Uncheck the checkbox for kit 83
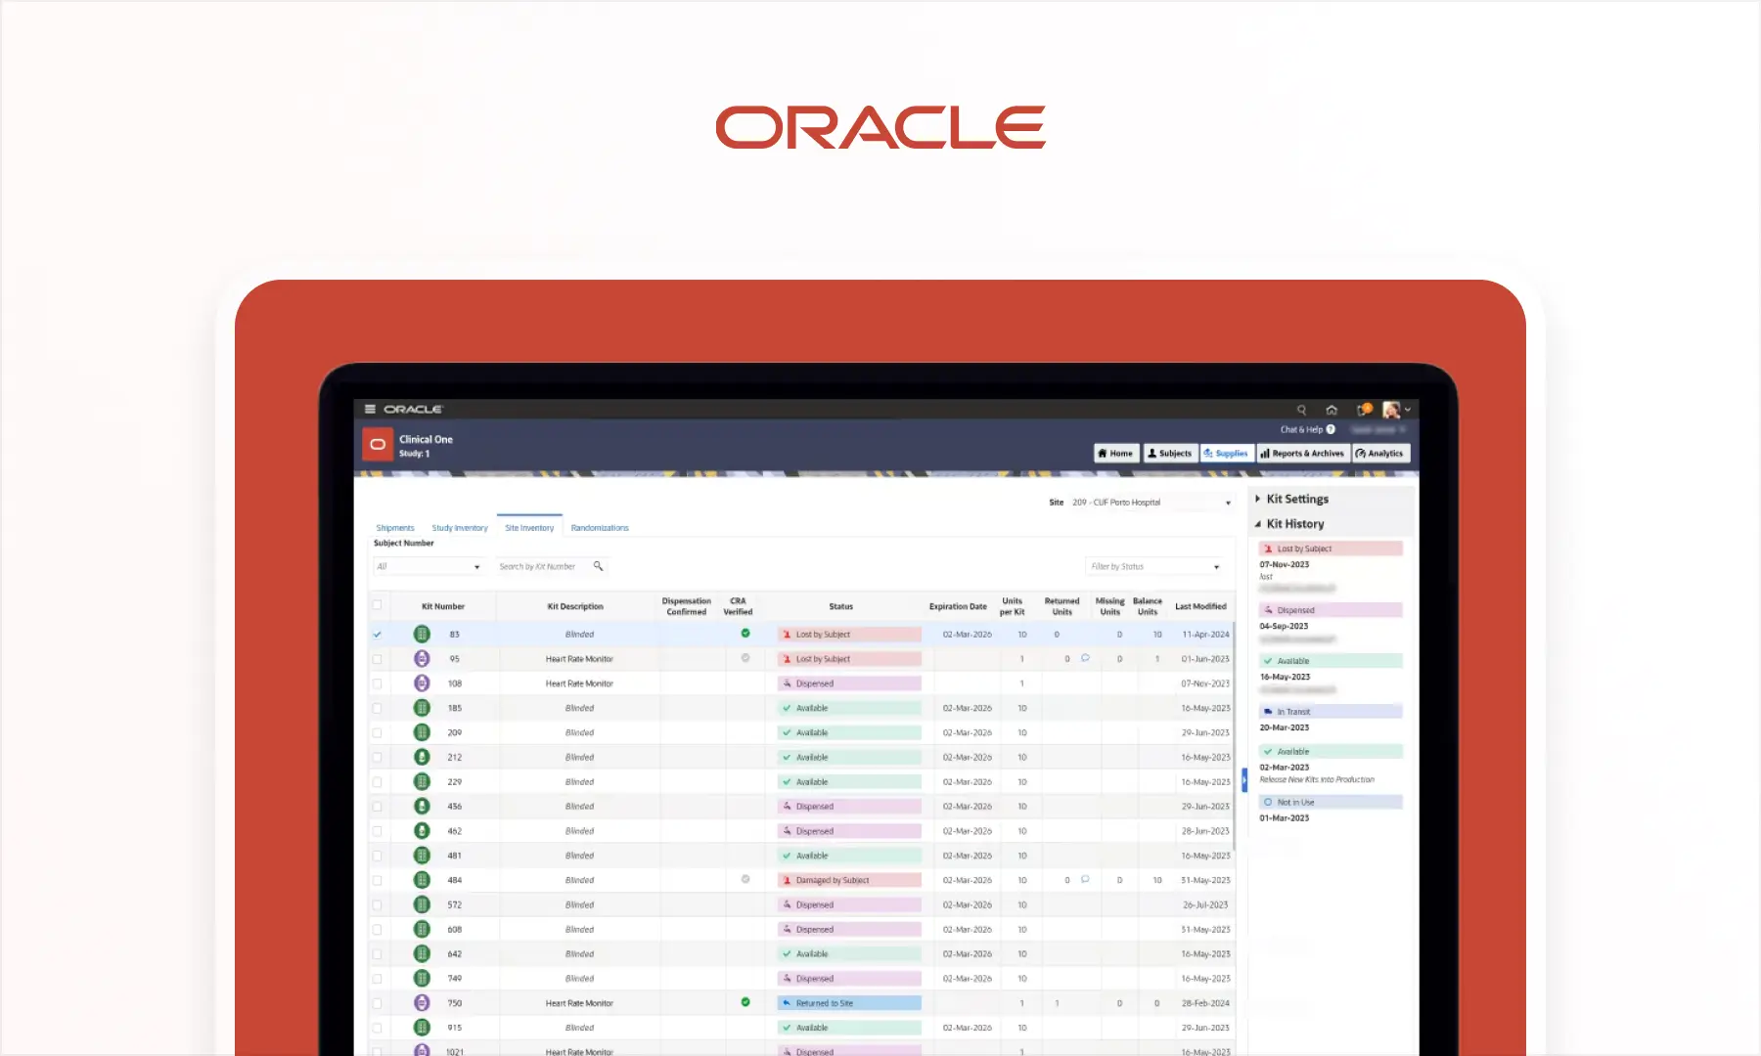The height and width of the screenshot is (1056, 1761). click(x=377, y=635)
